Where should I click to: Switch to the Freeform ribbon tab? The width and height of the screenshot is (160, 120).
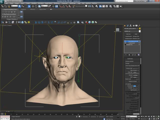[x=23, y=9]
